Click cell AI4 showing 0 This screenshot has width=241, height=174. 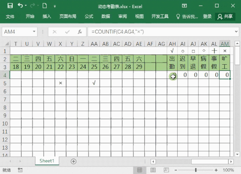(x=183, y=75)
